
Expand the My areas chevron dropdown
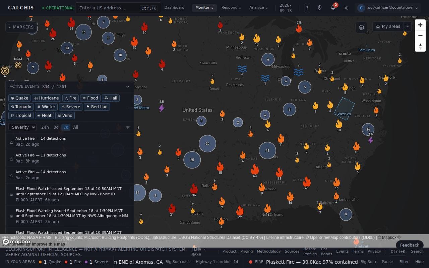tap(408, 26)
